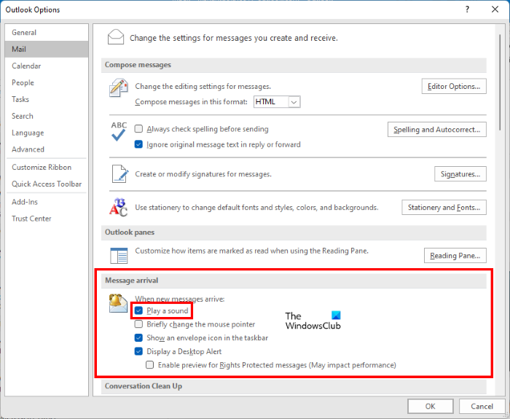
Task: Click the bell and envelope arrival icon
Action: coord(118,303)
